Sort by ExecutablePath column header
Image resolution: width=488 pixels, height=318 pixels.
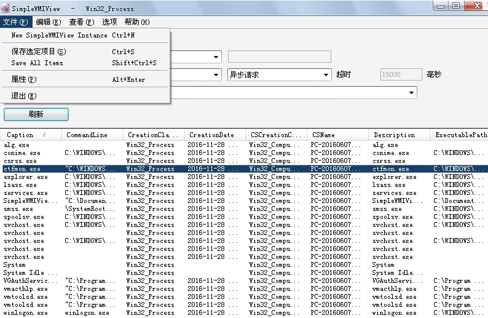(459, 135)
